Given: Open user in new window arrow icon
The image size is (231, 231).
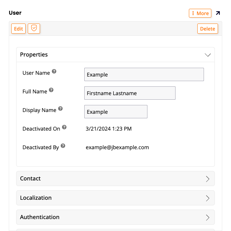Looking at the screenshot, I should click(x=218, y=13).
